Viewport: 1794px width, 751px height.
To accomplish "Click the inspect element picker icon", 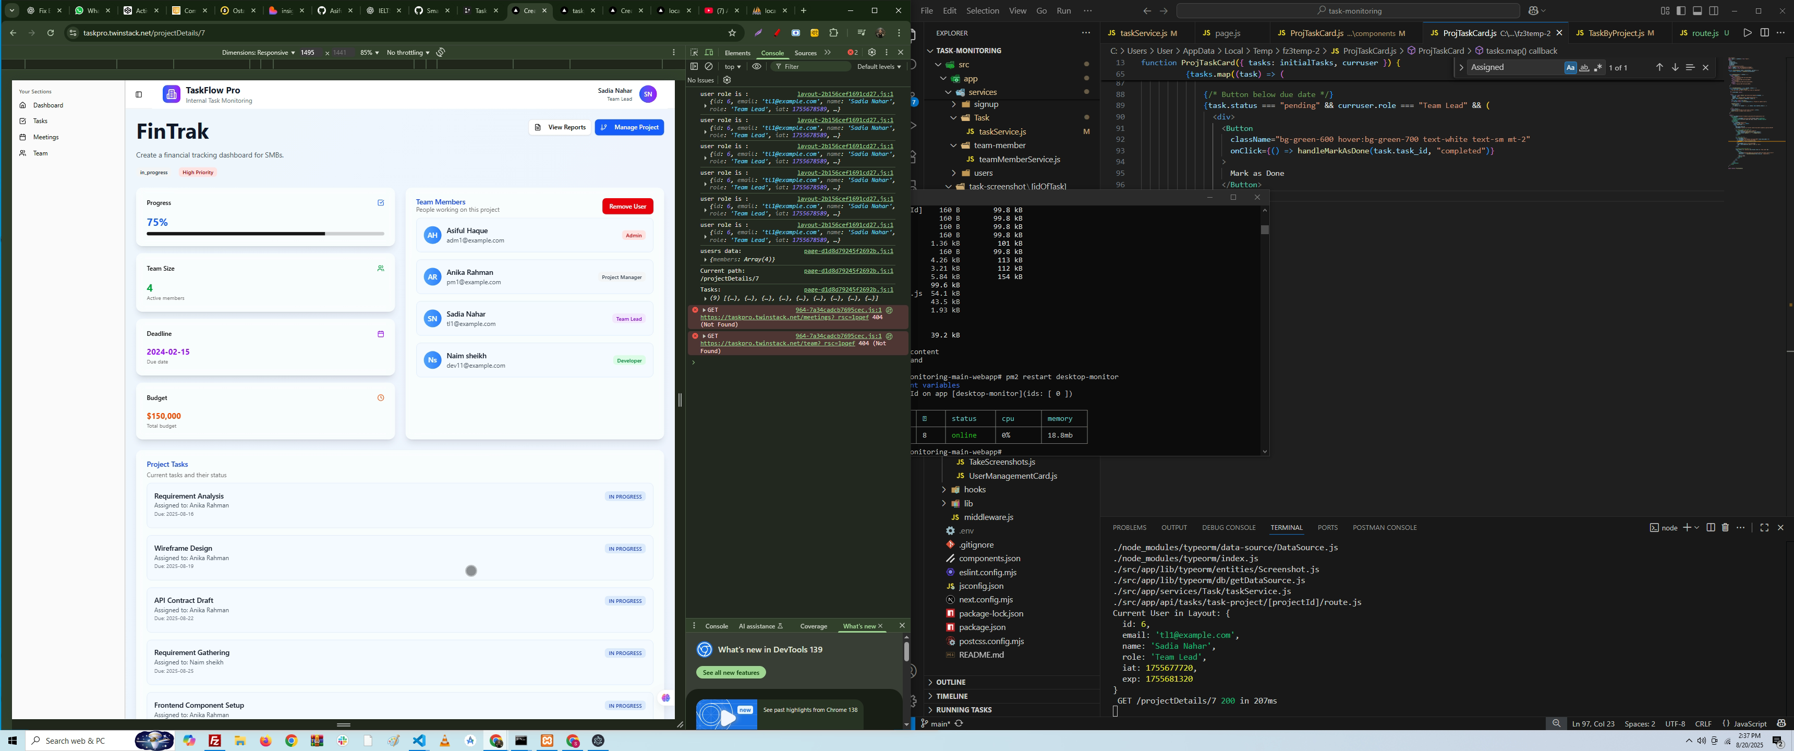I will (x=694, y=52).
